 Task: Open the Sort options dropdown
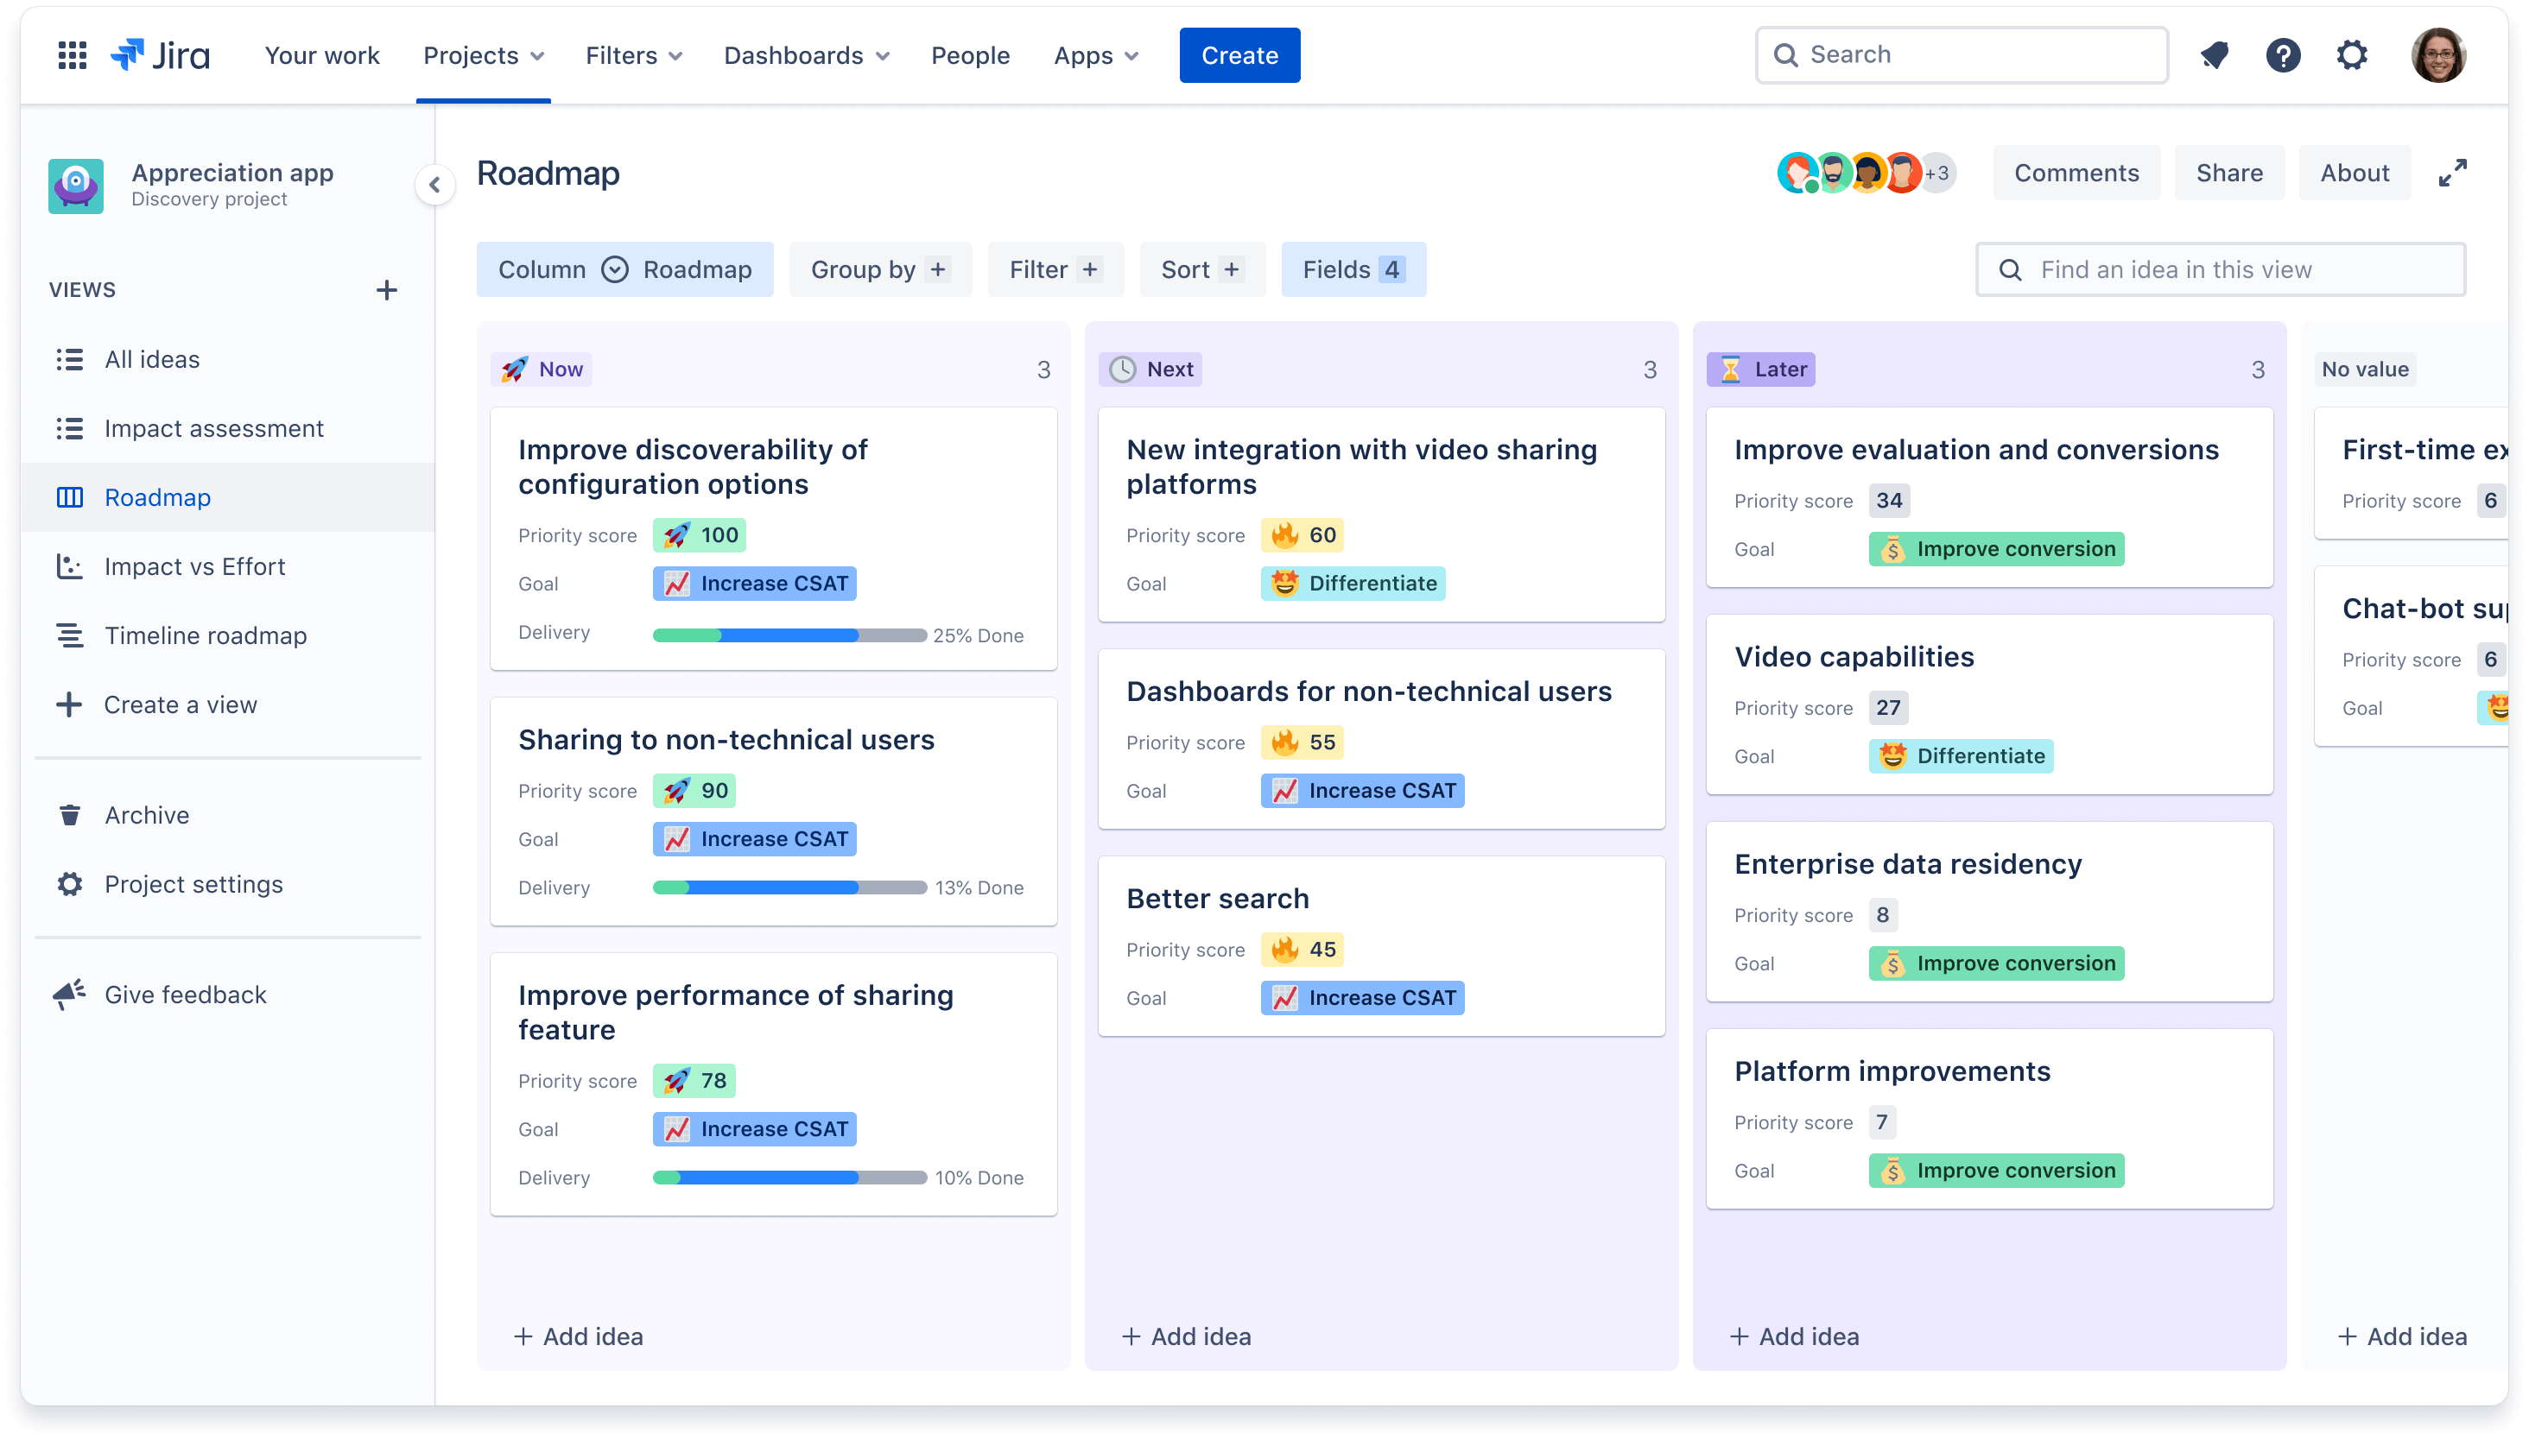pos(1199,269)
